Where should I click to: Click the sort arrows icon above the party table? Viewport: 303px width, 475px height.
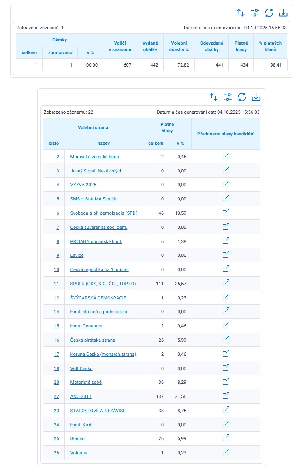pos(213,97)
